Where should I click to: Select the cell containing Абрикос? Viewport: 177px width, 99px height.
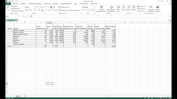coord(25,36)
